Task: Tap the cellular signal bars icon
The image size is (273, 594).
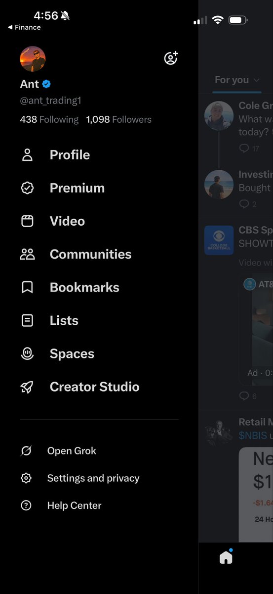Action: [200, 20]
